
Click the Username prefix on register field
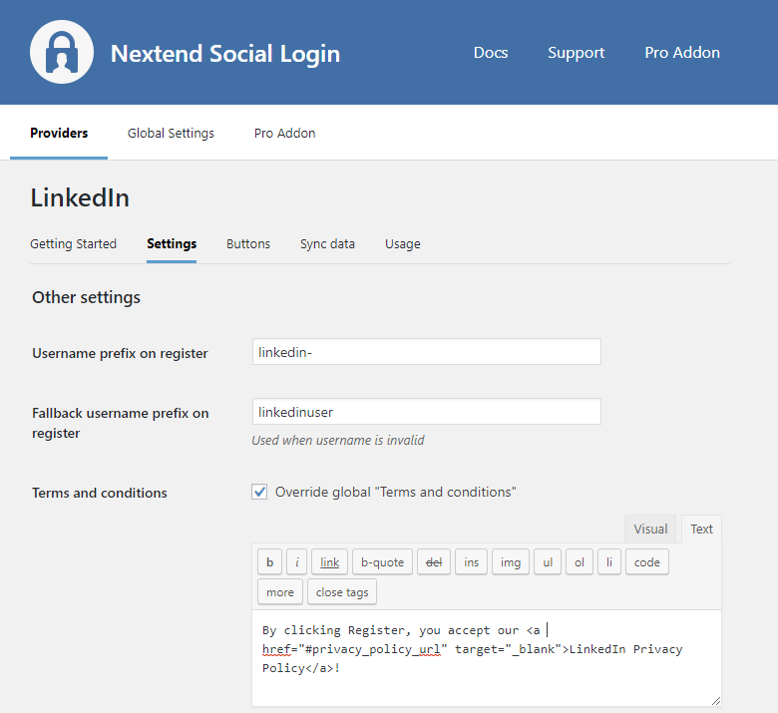pyautogui.click(x=426, y=352)
